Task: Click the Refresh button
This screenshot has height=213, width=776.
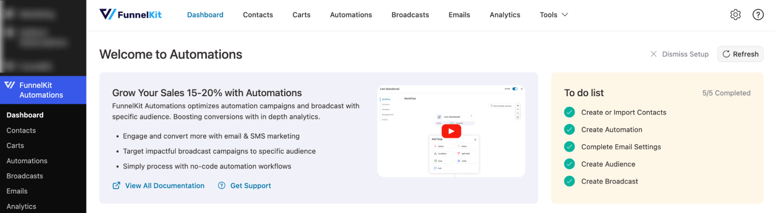Action: click(740, 54)
